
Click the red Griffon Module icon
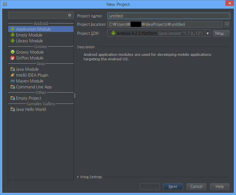[x=12, y=58]
